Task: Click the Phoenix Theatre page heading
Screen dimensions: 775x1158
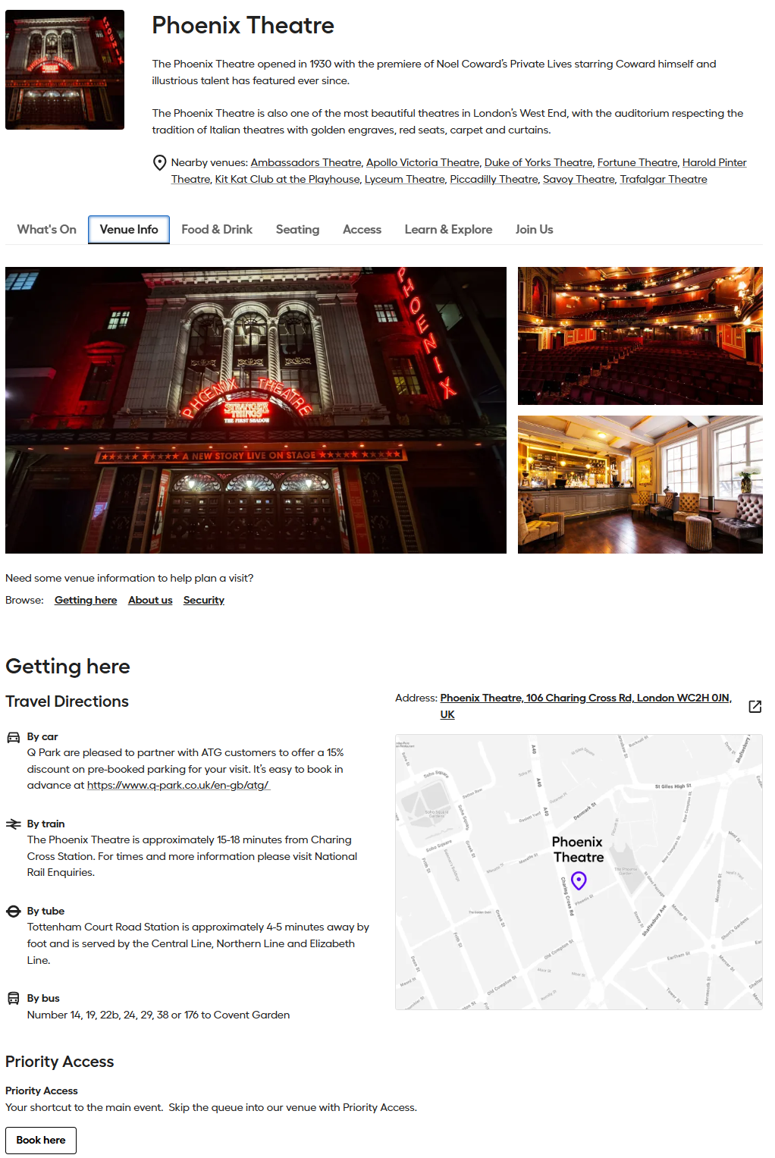Action: pyautogui.click(x=243, y=26)
